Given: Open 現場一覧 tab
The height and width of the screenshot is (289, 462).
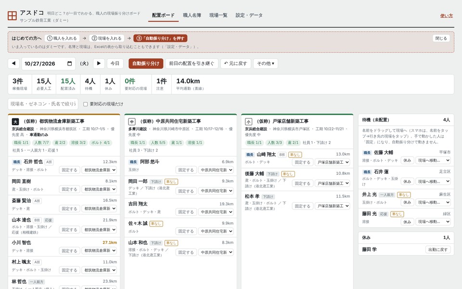Looking at the screenshot, I should pyautogui.click(x=218, y=15).
